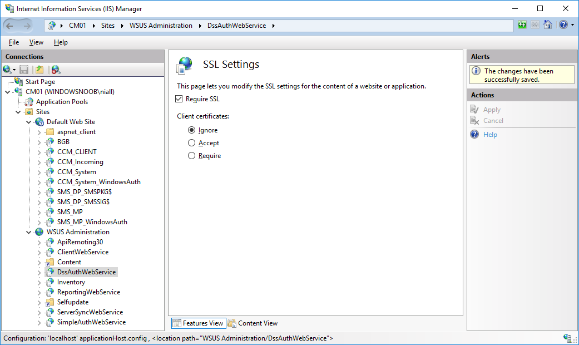579x345 pixels.
Task: Collapse the CM01 server node
Action: tap(8, 92)
